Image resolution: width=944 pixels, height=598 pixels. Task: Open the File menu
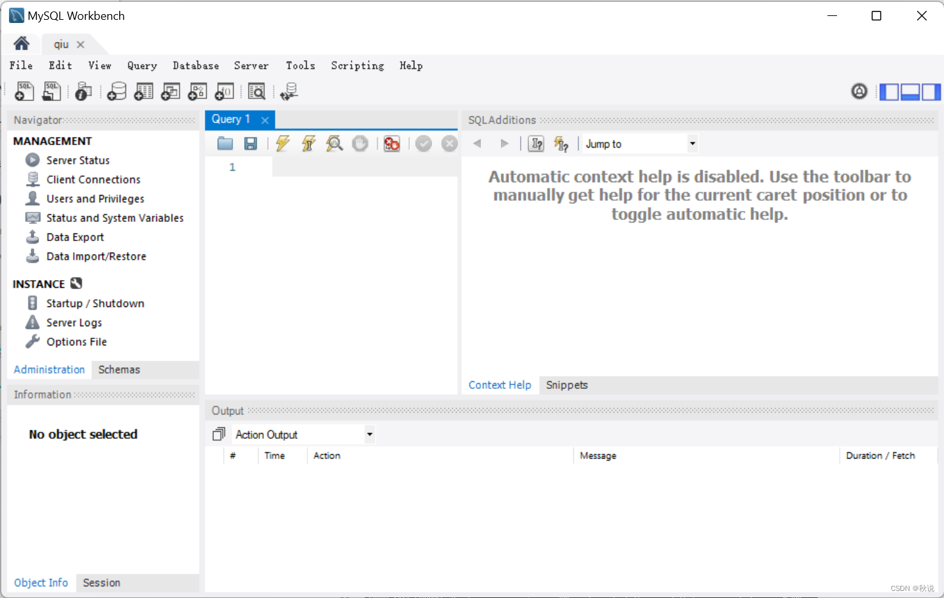[21, 65]
